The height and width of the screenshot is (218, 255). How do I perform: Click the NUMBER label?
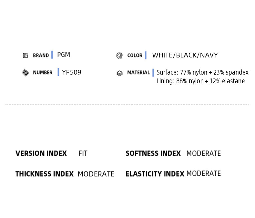(x=43, y=73)
